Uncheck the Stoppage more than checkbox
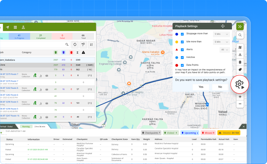 182,34
